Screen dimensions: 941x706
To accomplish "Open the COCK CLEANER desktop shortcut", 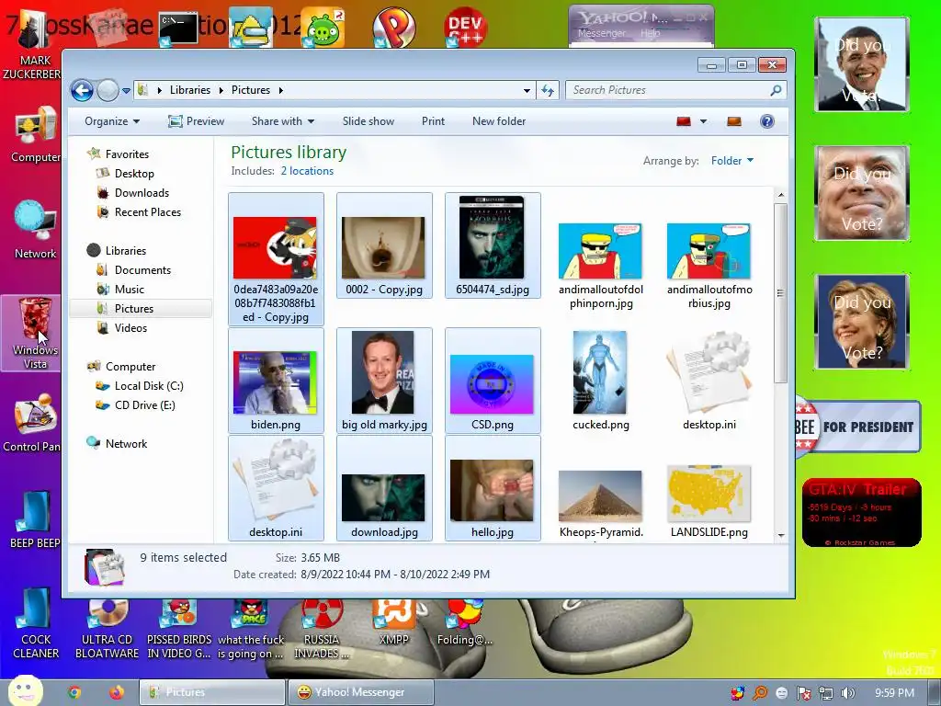I will (36, 624).
